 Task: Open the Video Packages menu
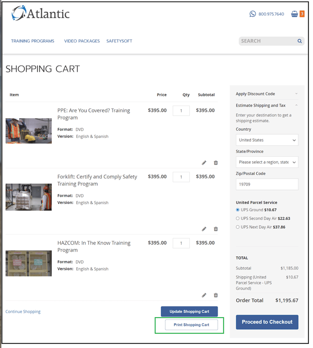click(x=82, y=41)
